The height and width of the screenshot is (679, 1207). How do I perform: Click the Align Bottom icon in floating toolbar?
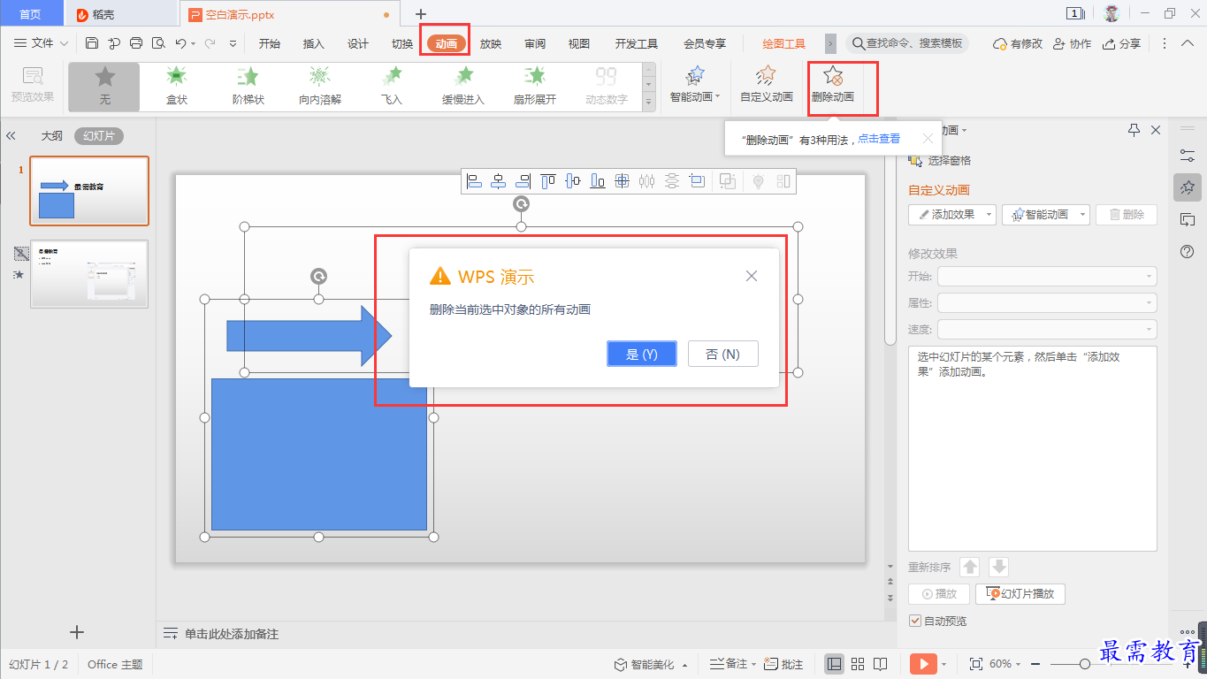point(598,181)
